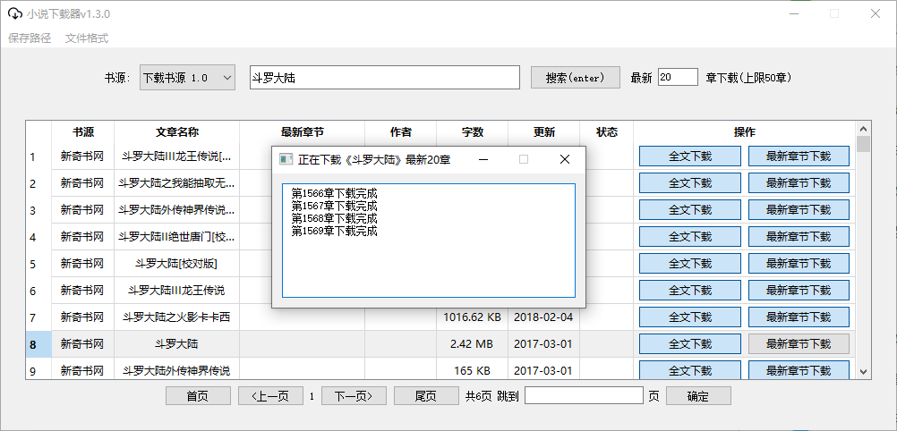Minimize the download progress dialog
The width and height of the screenshot is (897, 431).
tap(483, 159)
